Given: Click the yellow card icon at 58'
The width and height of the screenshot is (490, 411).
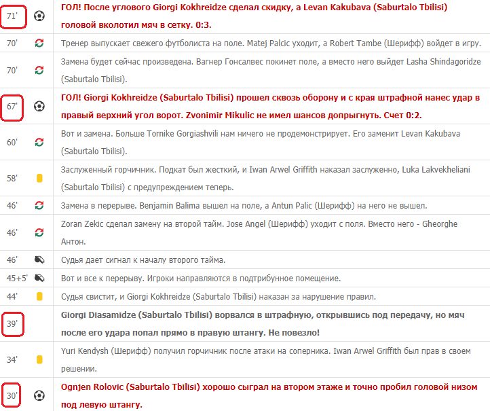Looking at the screenshot, I should 39,178.
